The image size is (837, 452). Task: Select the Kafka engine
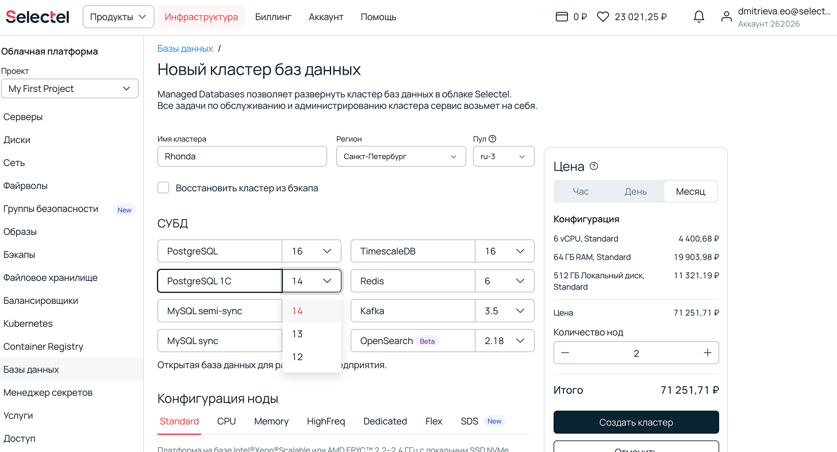click(413, 311)
